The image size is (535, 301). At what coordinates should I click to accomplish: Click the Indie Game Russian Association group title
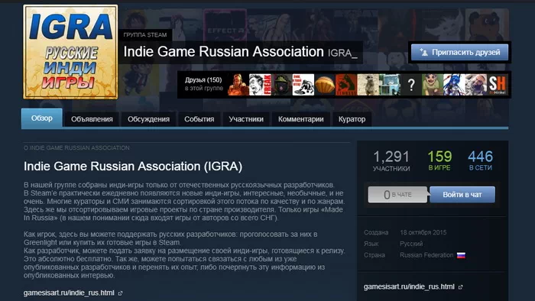pos(223,52)
